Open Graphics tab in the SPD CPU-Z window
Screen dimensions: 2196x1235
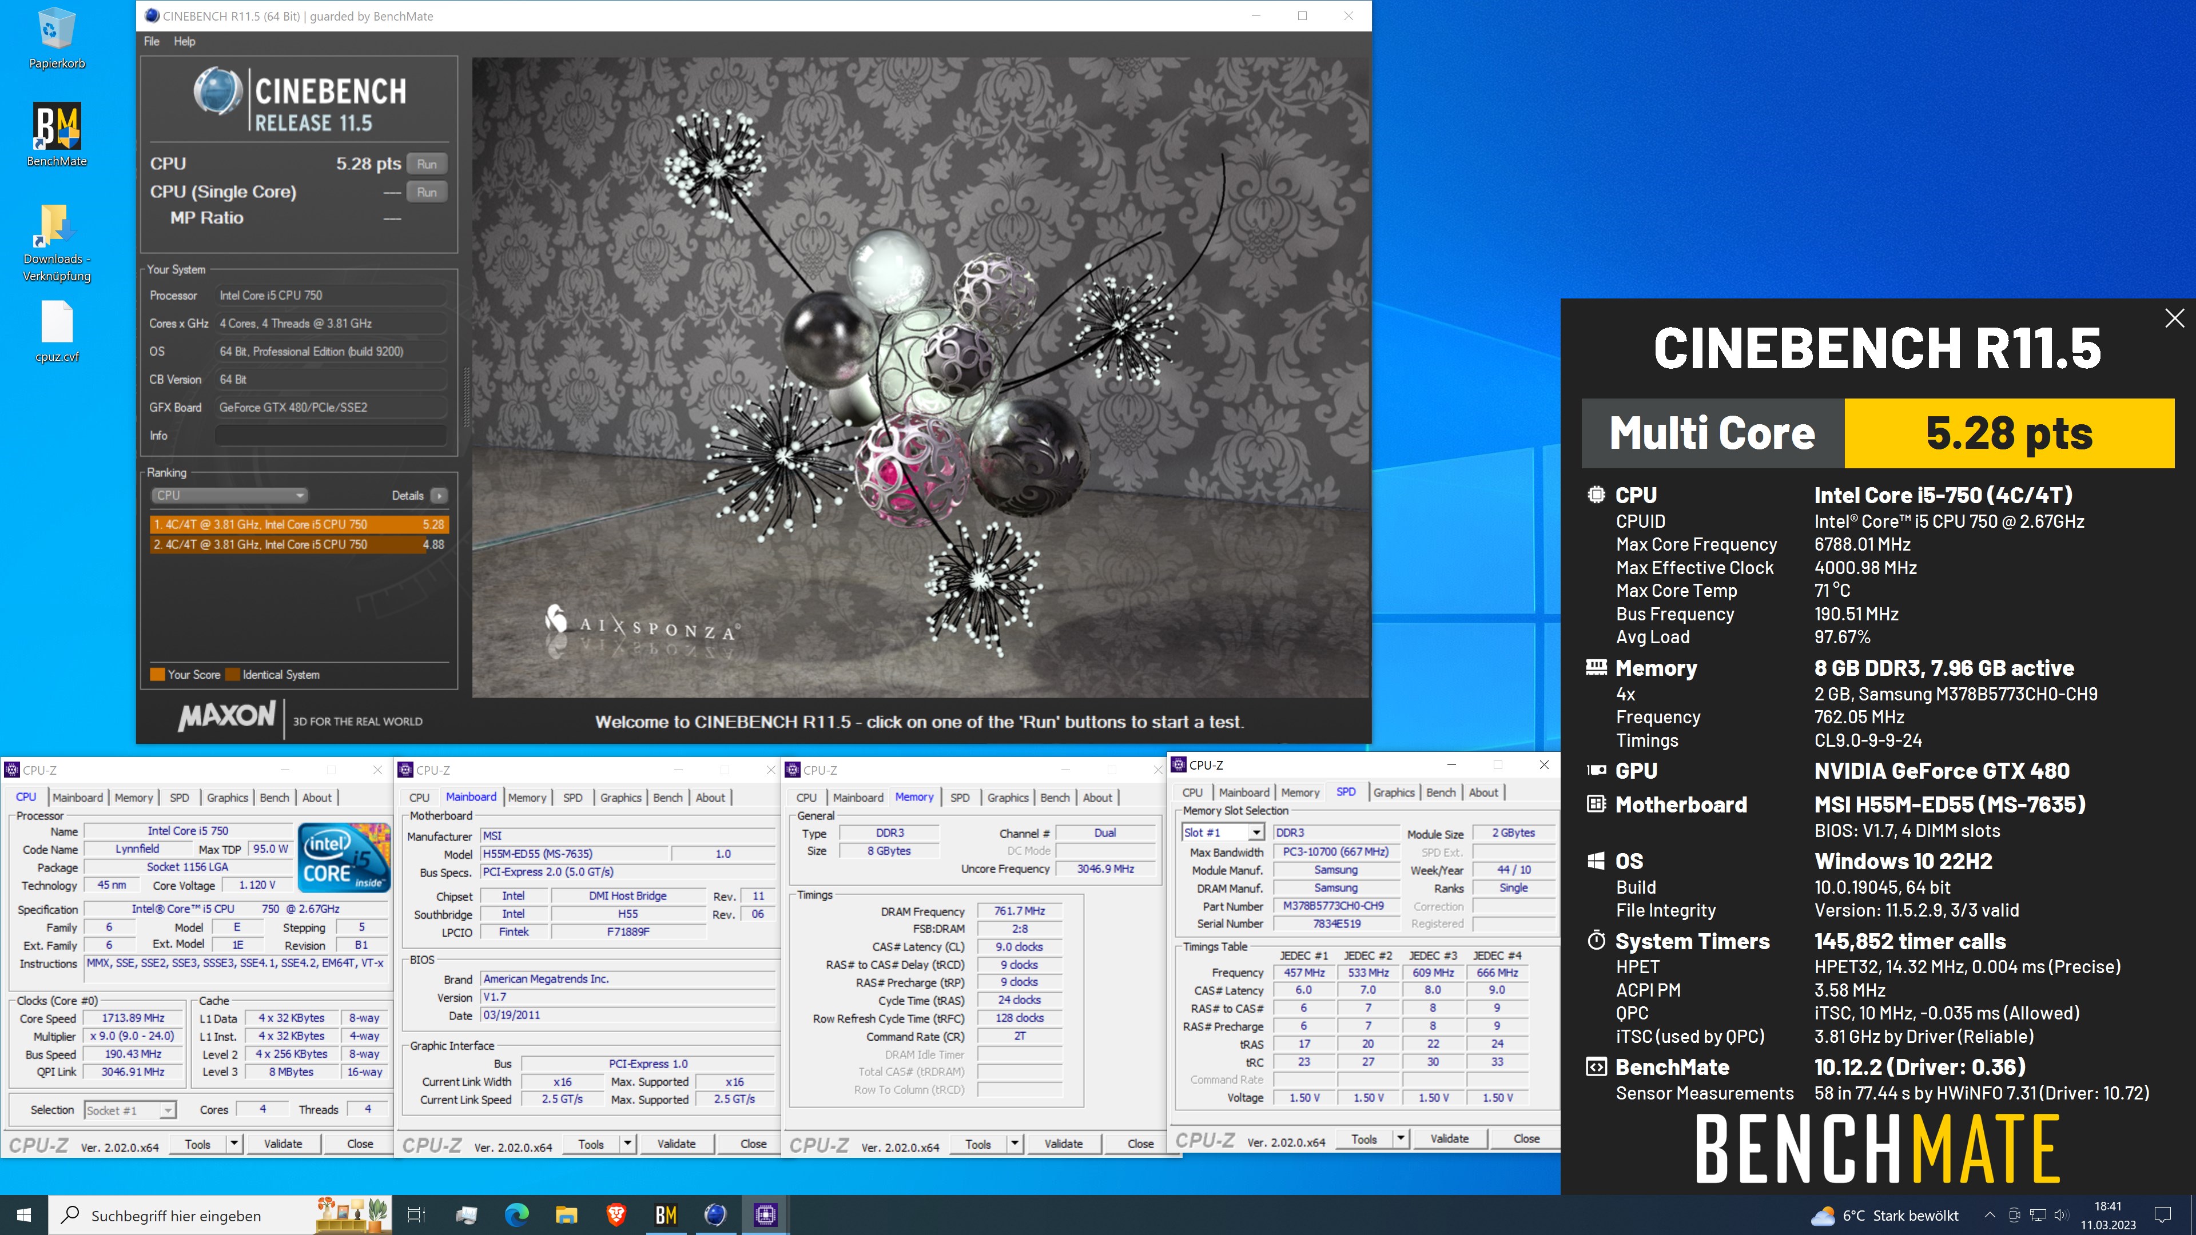[x=1394, y=792]
